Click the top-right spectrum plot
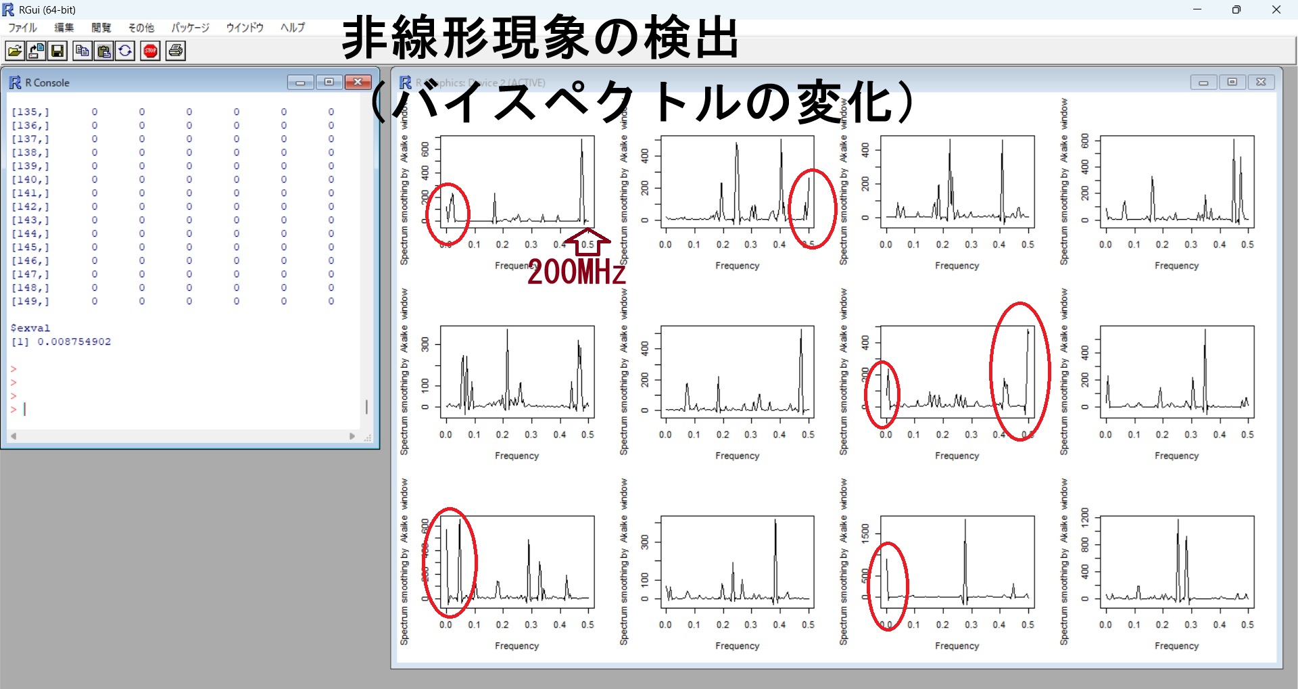 [x=1177, y=181]
